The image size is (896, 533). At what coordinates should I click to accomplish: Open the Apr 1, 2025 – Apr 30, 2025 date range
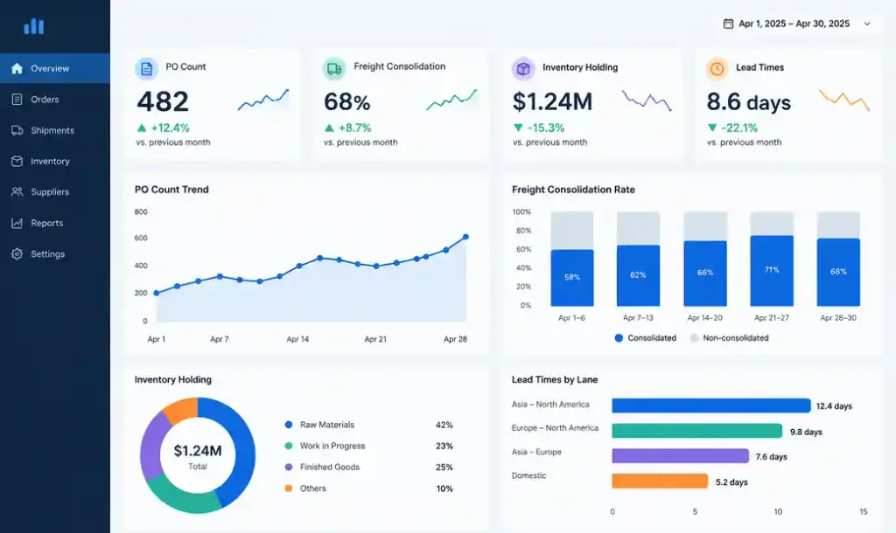pos(798,24)
